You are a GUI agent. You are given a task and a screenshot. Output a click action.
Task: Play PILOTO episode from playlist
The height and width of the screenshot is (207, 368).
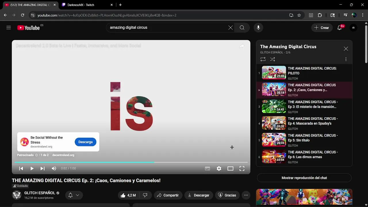click(304, 73)
